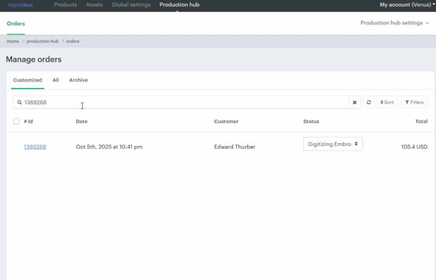Open Assets in top navigation
The width and height of the screenshot is (436, 280).
click(94, 5)
